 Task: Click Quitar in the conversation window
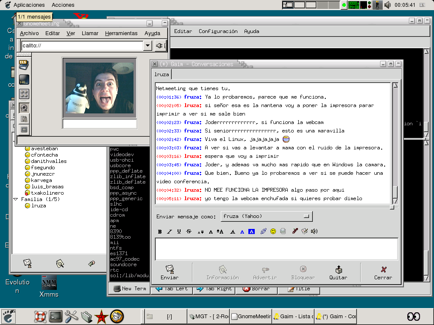[338, 273]
